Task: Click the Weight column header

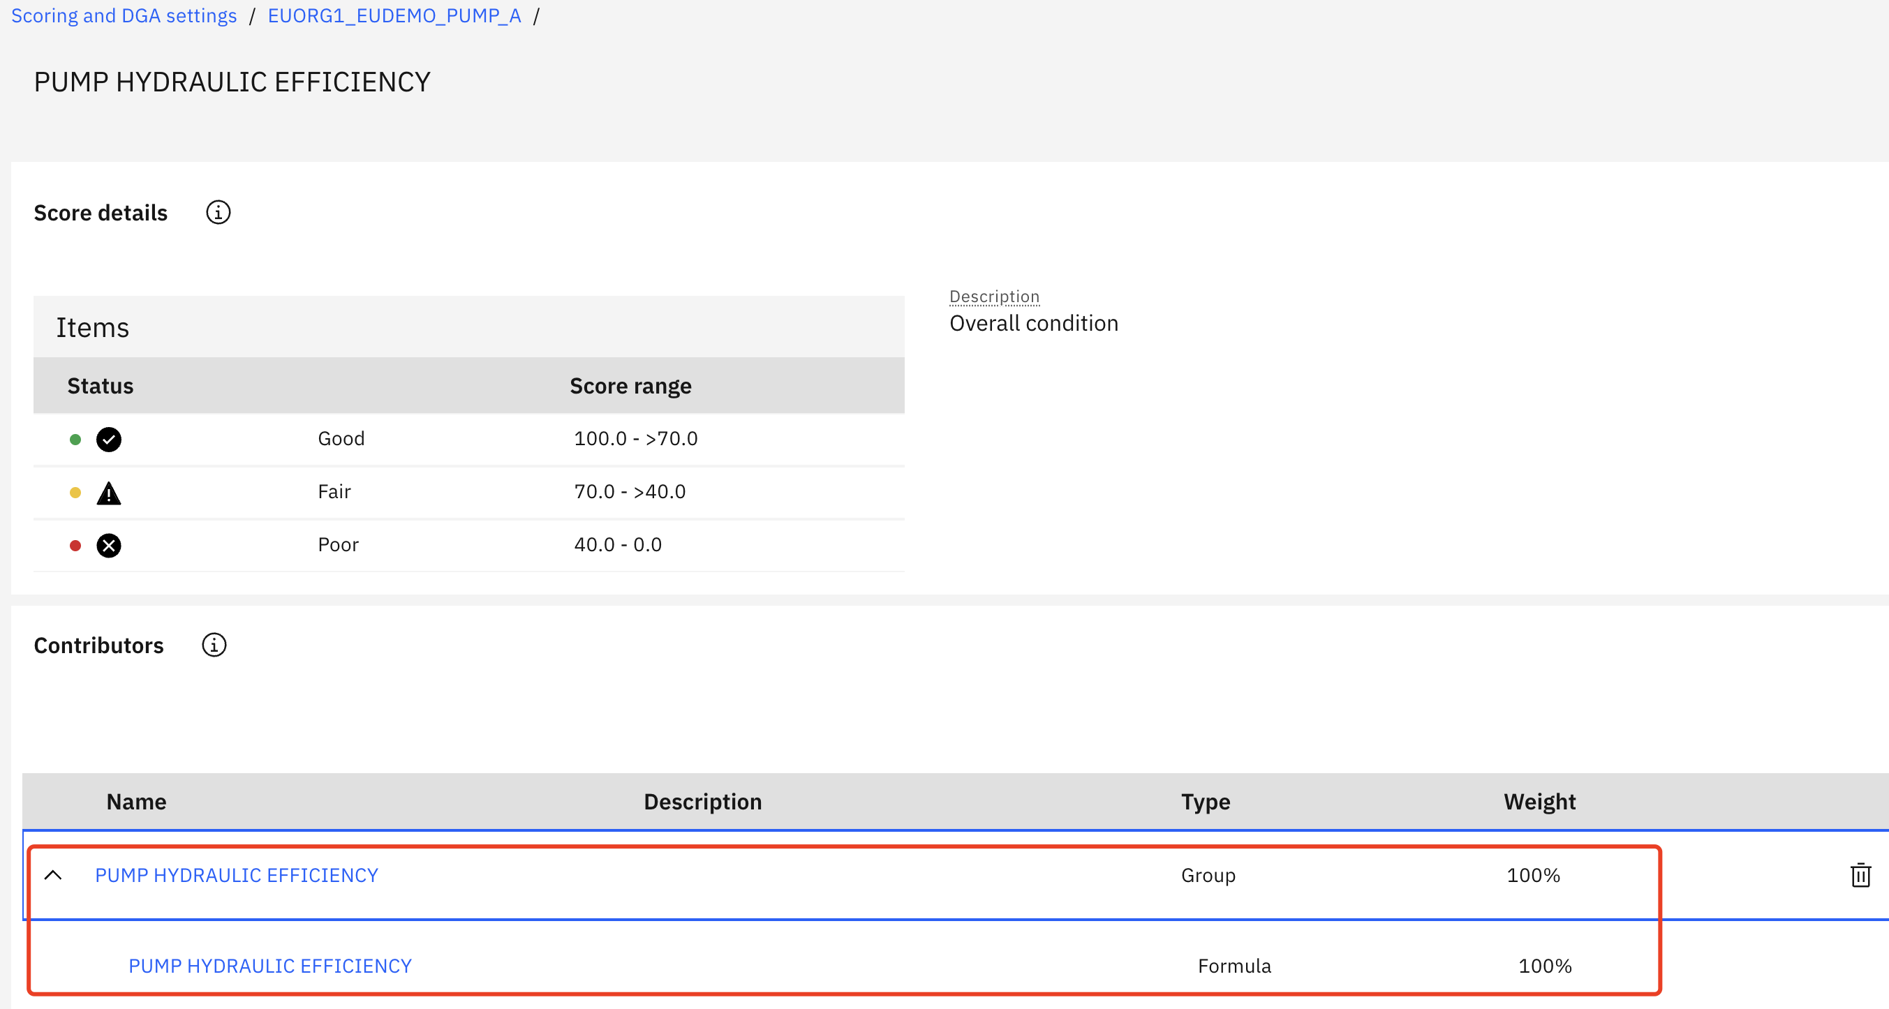Action: [1539, 801]
